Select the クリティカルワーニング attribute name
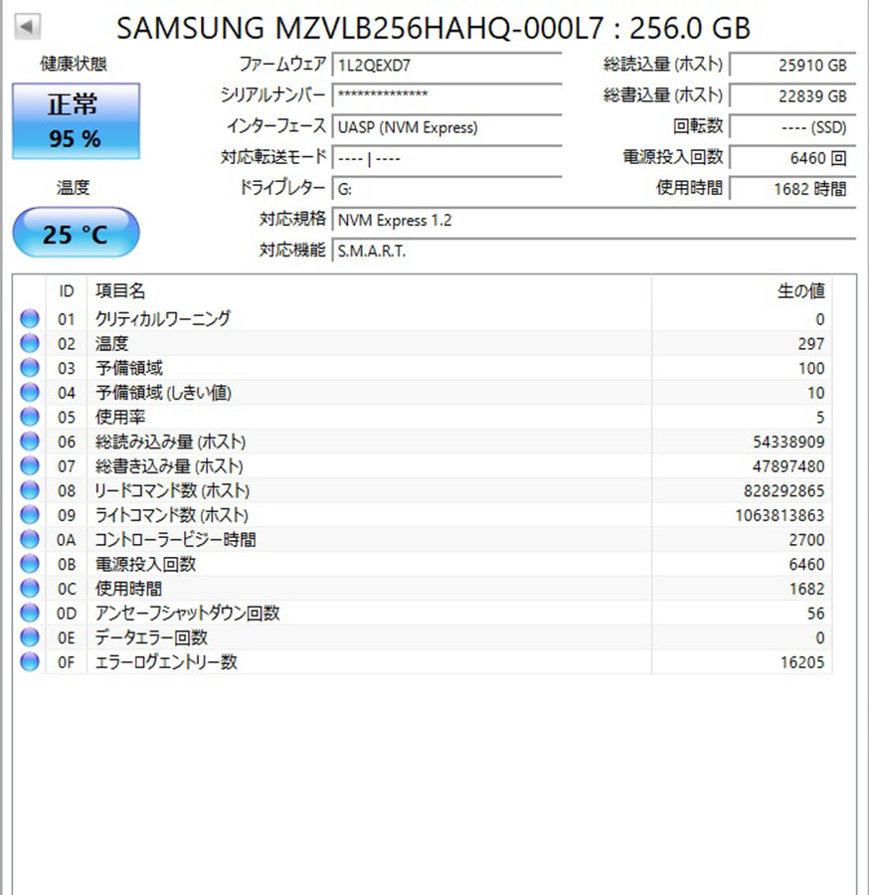This screenshot has height=895, width=869. [163, 318]
